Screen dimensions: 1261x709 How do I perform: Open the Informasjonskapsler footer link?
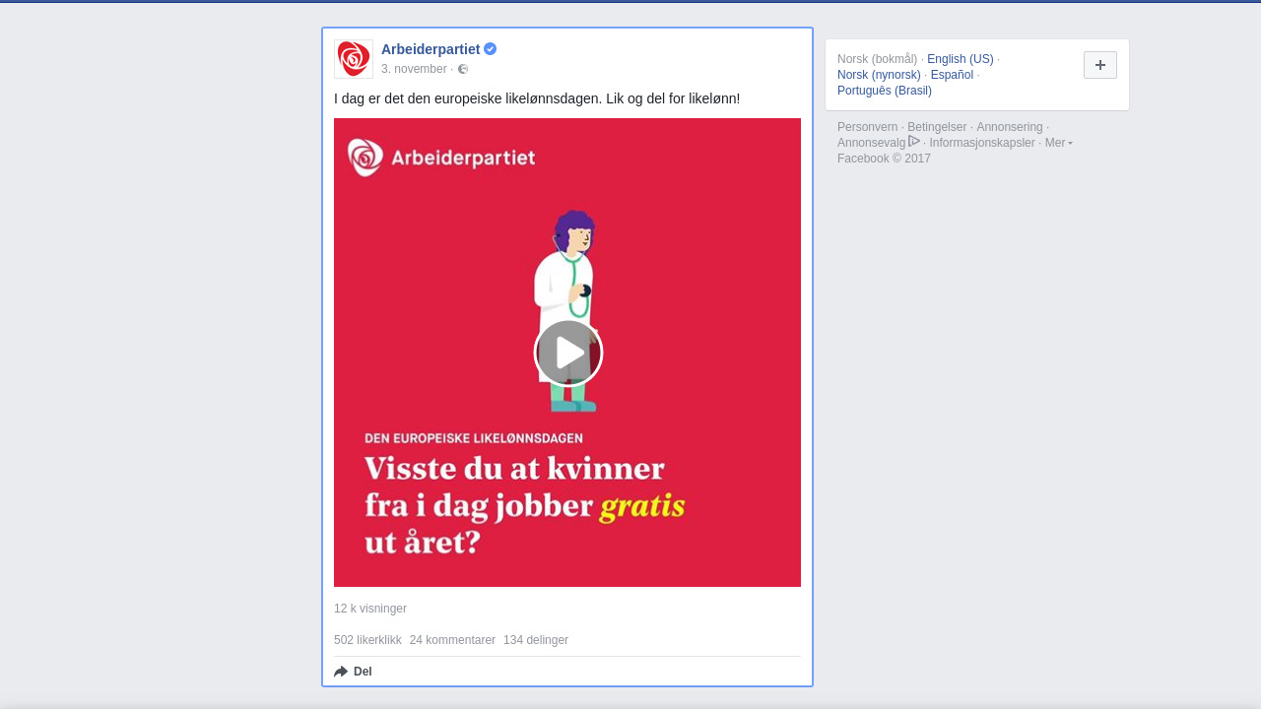point(982,143)
